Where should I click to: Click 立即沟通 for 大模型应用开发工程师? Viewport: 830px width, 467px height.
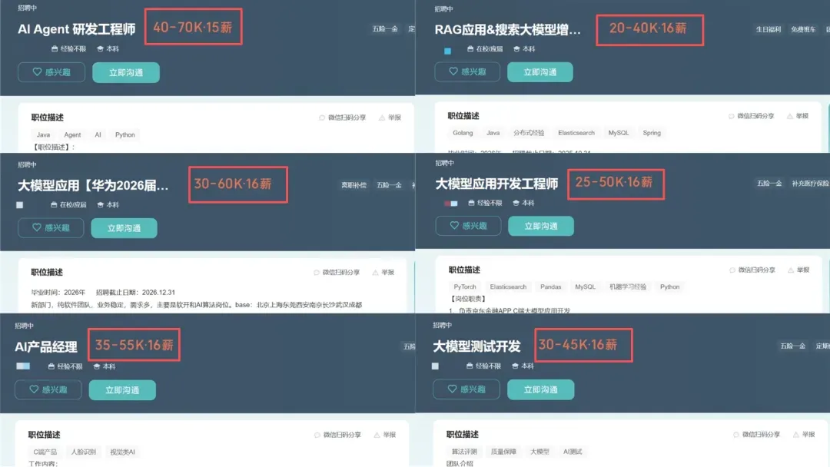coord(540,226)
